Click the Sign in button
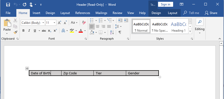224x99 pixels. (166, 4)
